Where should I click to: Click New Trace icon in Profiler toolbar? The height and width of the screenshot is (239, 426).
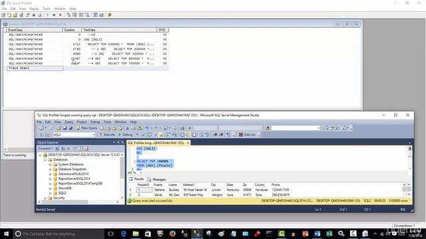point(3,15)
